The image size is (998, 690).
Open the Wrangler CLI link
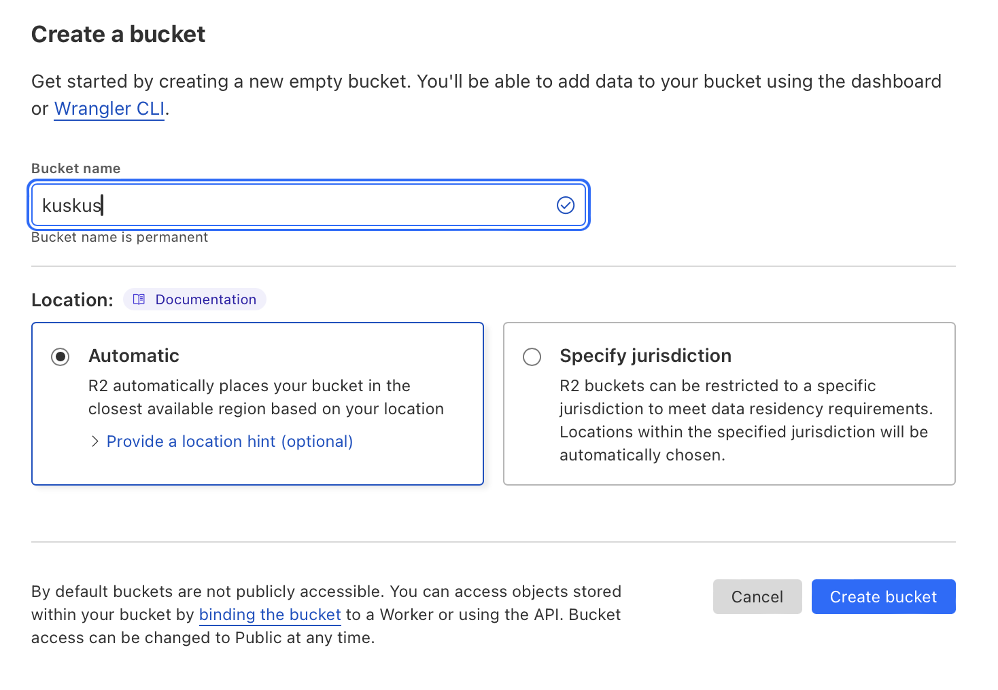click(109, 109)
